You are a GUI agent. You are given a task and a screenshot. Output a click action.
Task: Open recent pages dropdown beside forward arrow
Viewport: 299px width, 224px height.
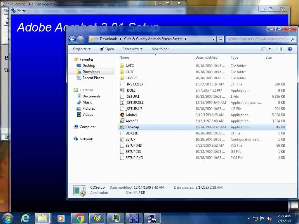pyautogui.click(x=86, y=39)
